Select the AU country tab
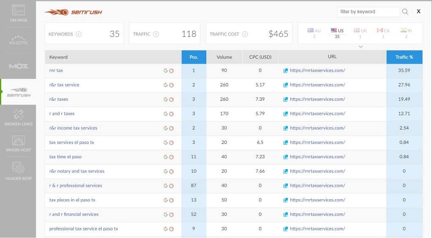The width and height of the screenshot is (432, 238). (x=314, y=33)
